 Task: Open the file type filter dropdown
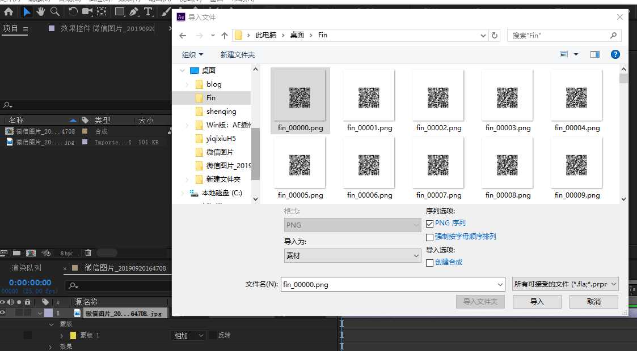click(565, 284)
